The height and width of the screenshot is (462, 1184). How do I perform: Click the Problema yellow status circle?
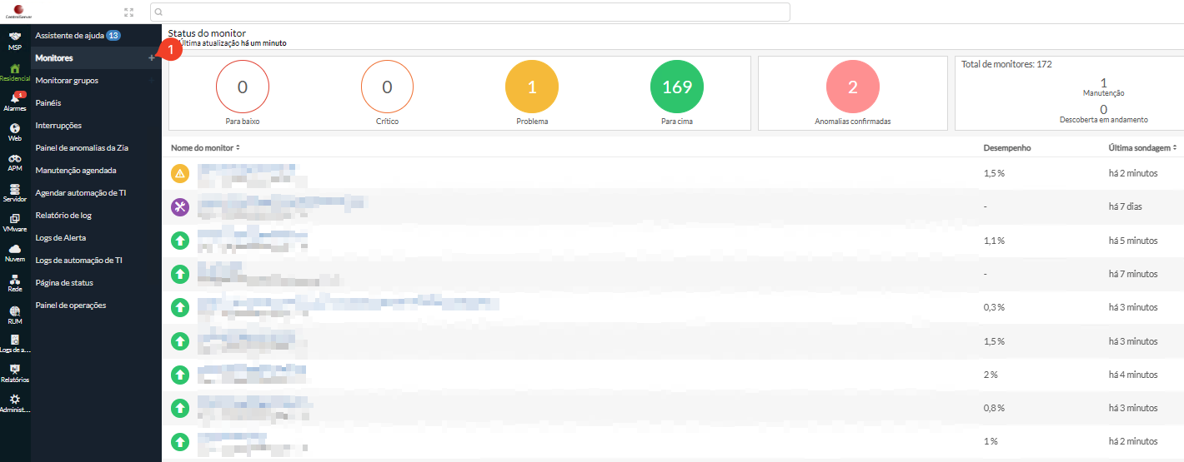tap(532, 87)
